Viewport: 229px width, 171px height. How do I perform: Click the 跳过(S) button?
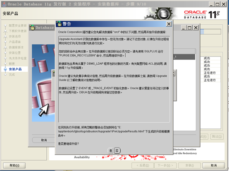pos(217,136)
